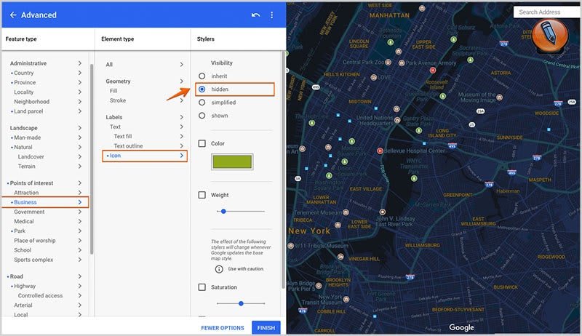Expand the Country row chevron

pos(80,73)
